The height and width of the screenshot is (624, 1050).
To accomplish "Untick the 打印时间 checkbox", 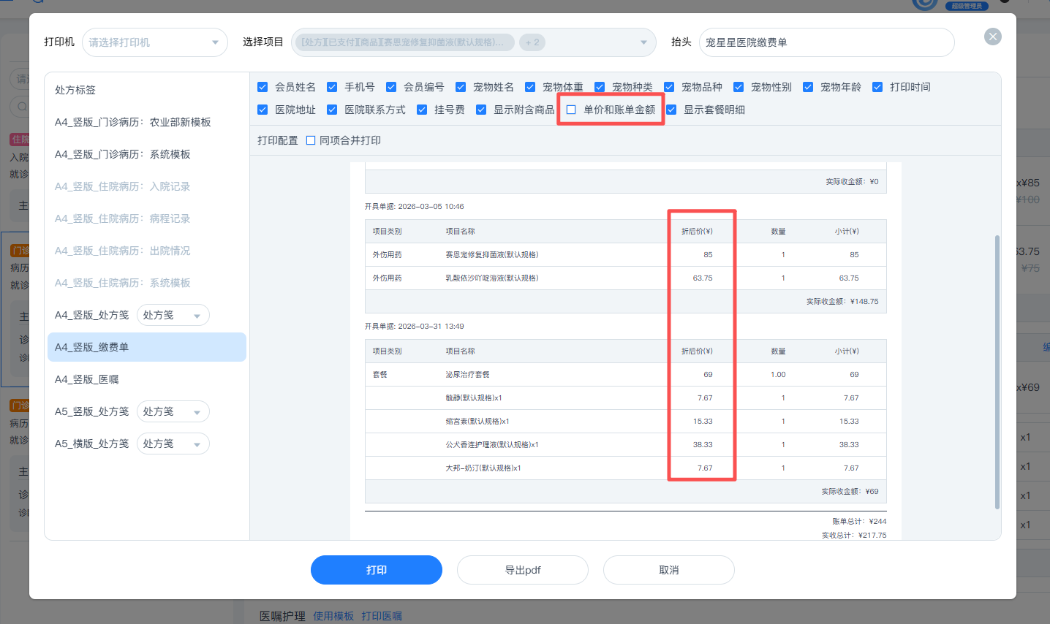I will coord(877,87).
